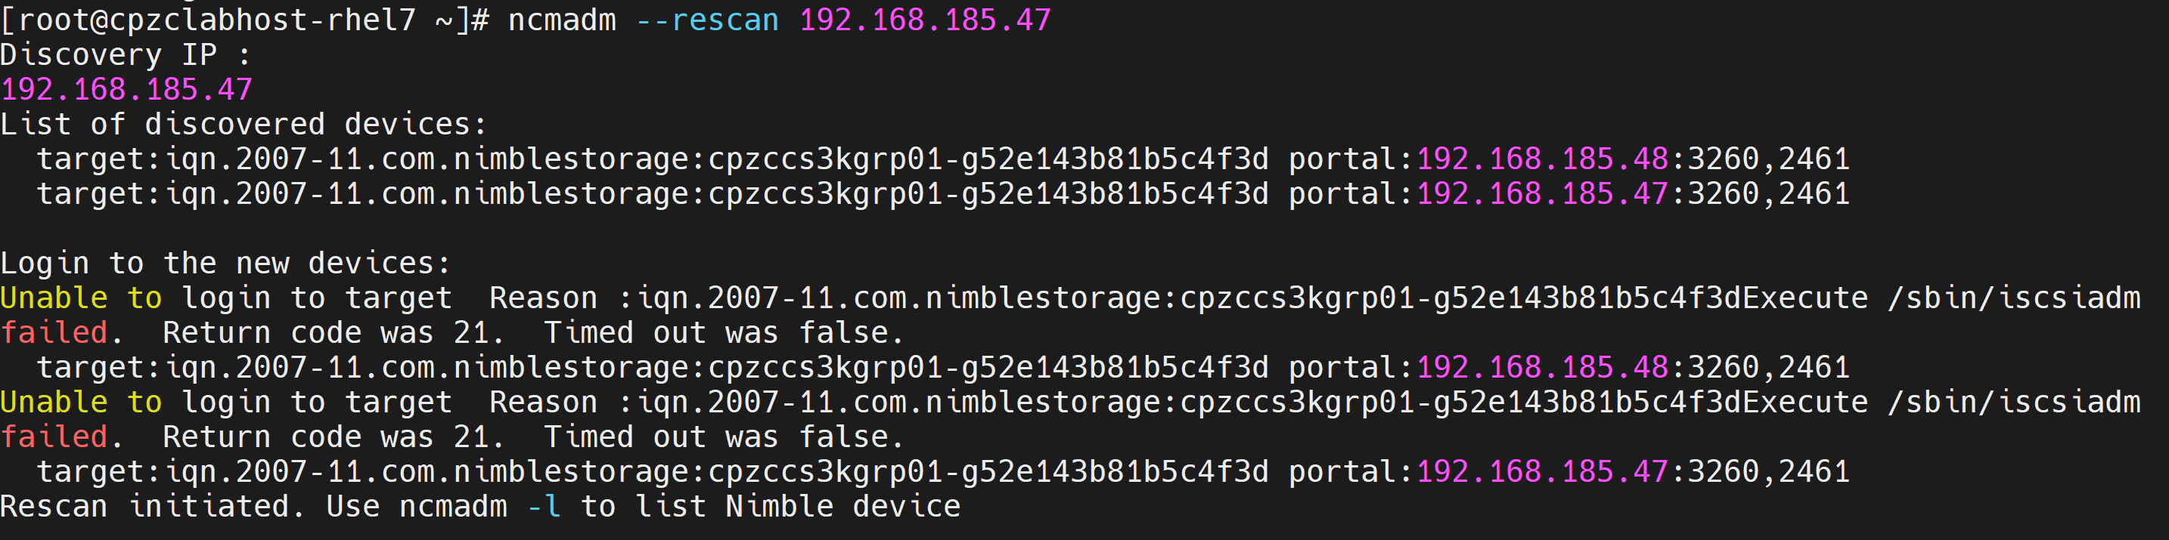This screenshot has height=540, width=2169.
Task: Click the first yellow "Unable to" warning
Action: click(81, 298)
